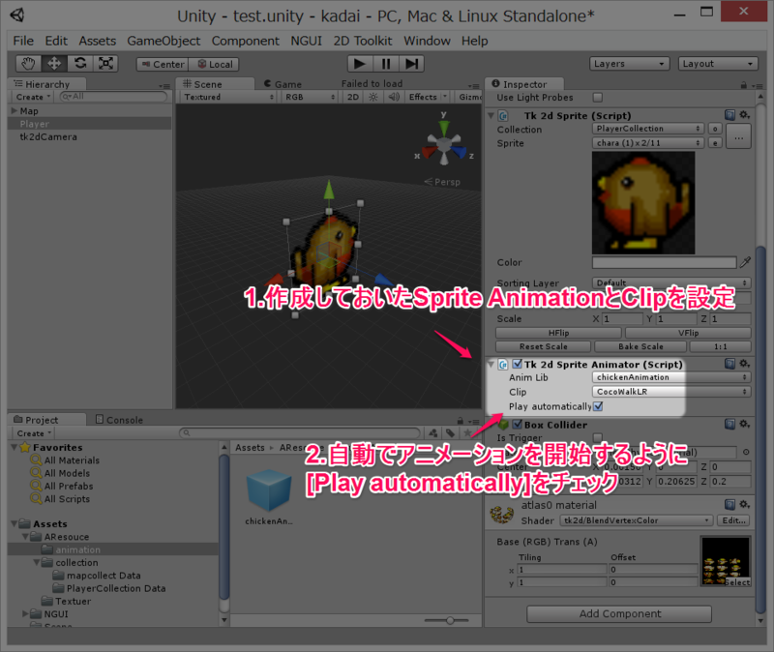Select tk2dCamera in Hierarchy
This screenshot has height=652, width=774.
(48, 136)
